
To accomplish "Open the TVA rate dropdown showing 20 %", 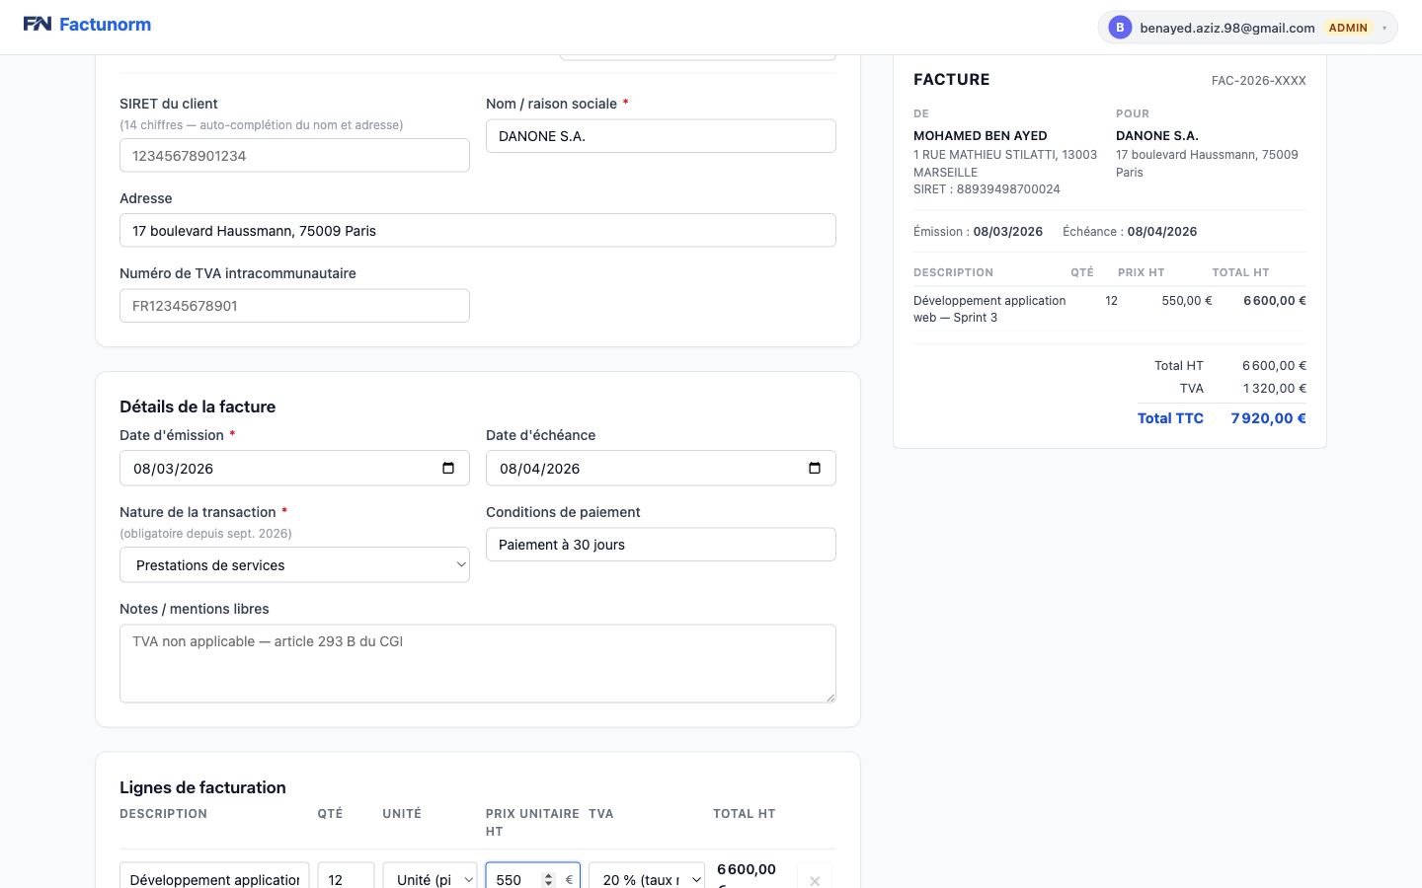I will [647, 878].
